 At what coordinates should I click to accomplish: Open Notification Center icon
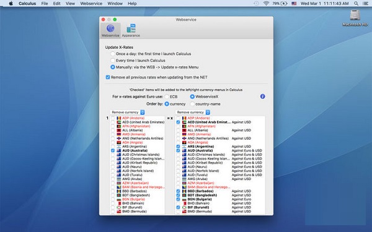coord(365,3)
